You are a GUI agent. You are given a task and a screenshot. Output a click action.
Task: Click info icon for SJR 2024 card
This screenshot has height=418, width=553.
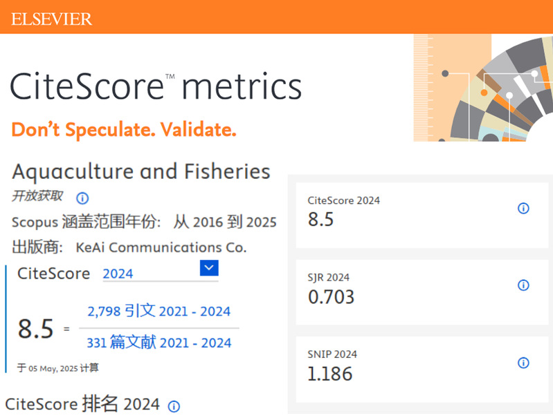pyautogui.click(x=523, y=285)
